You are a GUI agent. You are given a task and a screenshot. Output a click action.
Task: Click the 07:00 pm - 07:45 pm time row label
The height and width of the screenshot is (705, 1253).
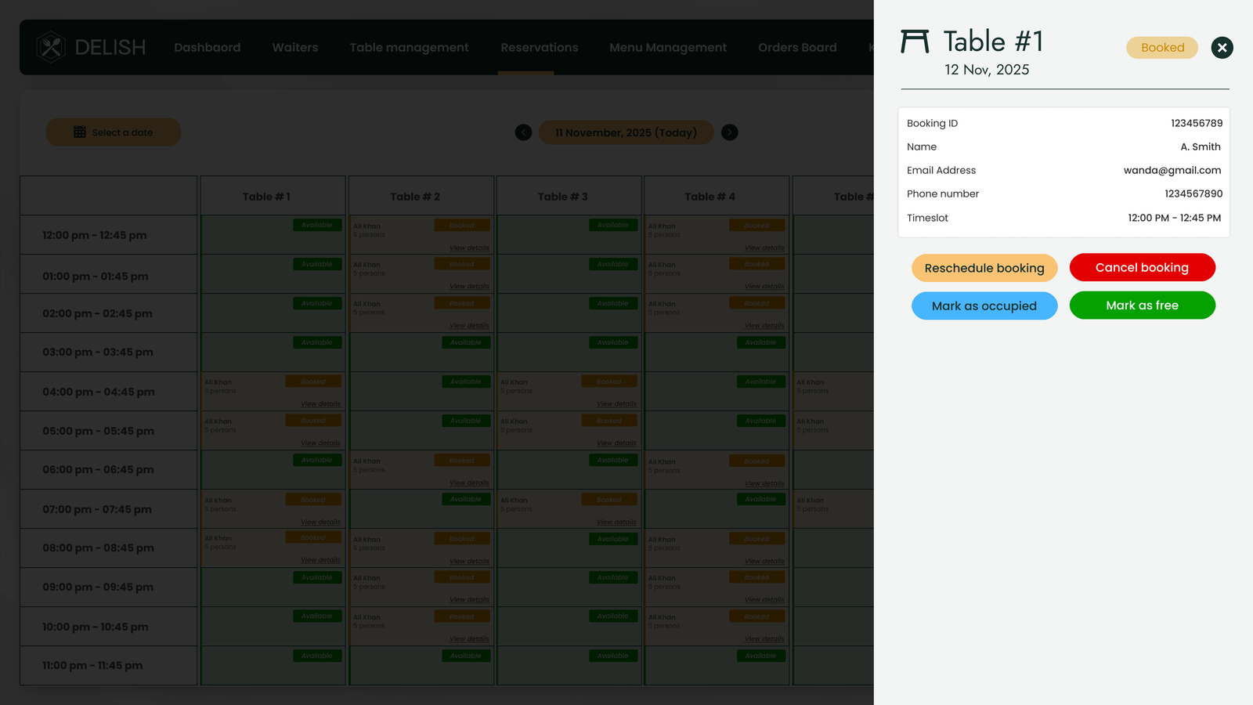(x=97, y=509)
